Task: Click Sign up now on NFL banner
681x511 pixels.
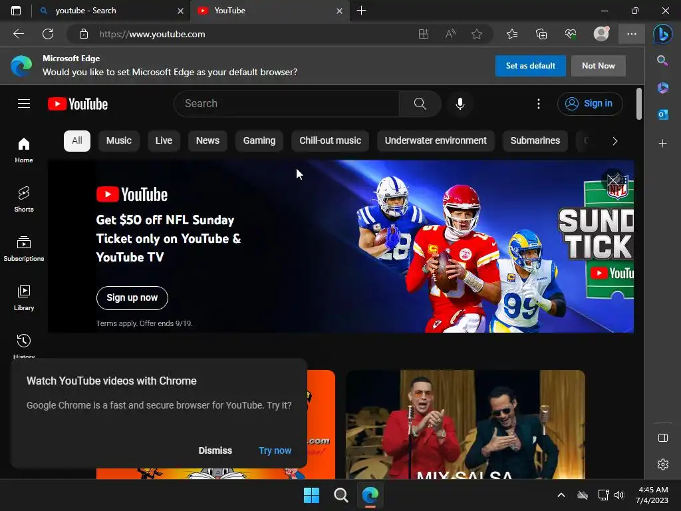Action: pos(132,297)
